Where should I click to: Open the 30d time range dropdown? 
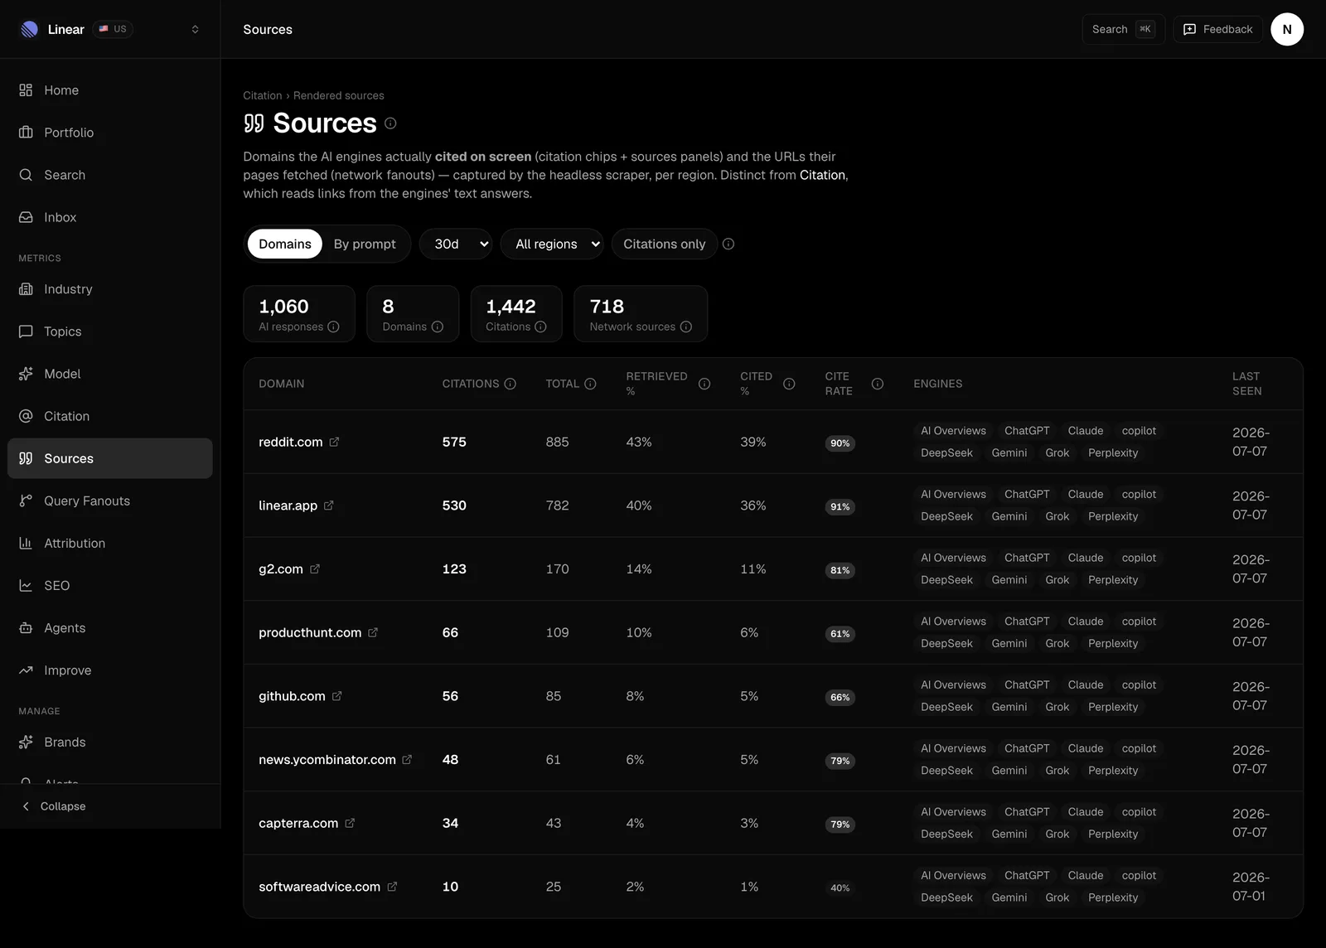[456, 244]
